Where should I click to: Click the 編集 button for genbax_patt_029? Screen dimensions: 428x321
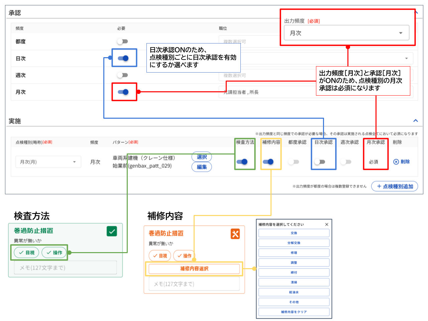click(202, 167)
